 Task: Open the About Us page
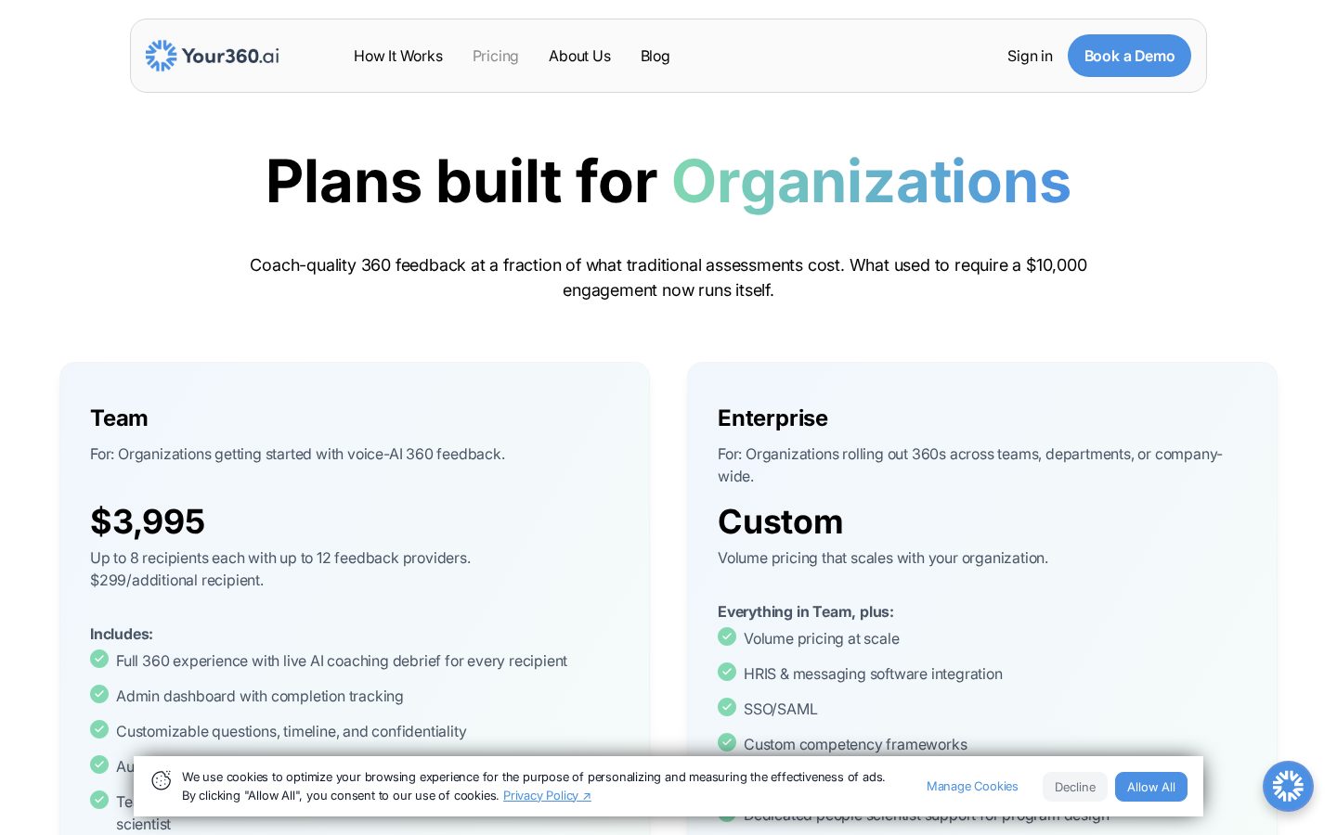(x=579, y=56)
